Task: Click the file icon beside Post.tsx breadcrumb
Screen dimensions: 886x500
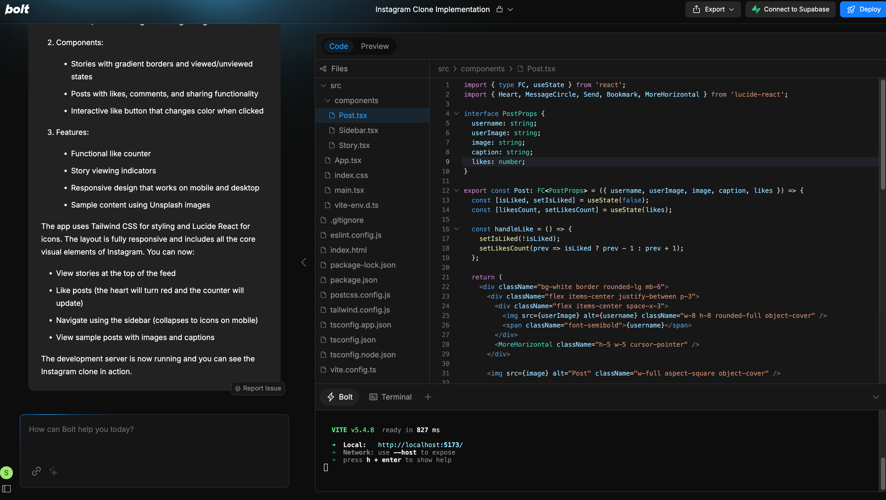Action: 520,69
